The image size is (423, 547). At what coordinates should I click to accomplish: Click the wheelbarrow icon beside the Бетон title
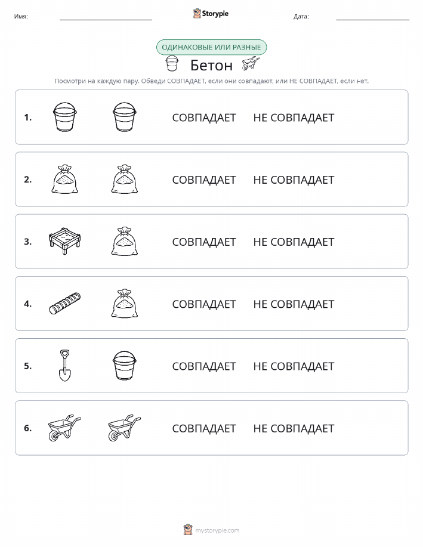point(251,64)
